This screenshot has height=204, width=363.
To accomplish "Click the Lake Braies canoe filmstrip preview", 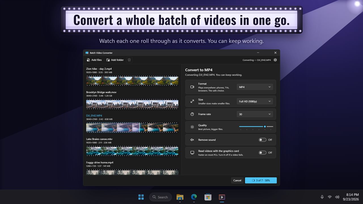I will [132, 151].
